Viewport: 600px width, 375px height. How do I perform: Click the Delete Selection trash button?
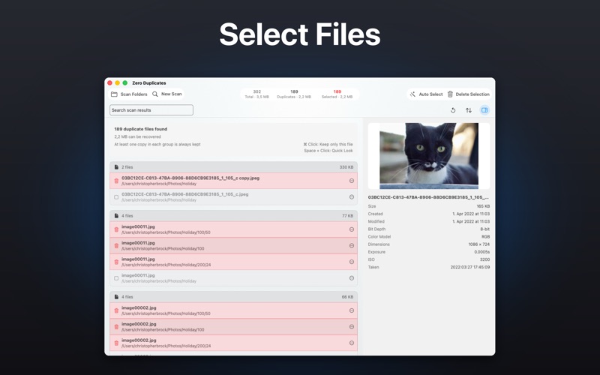point(468,94)
